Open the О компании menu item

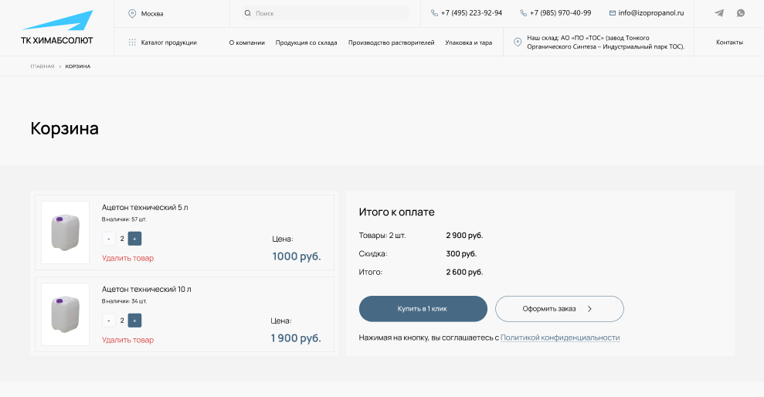pyautogui.click(x=247, y=42)
